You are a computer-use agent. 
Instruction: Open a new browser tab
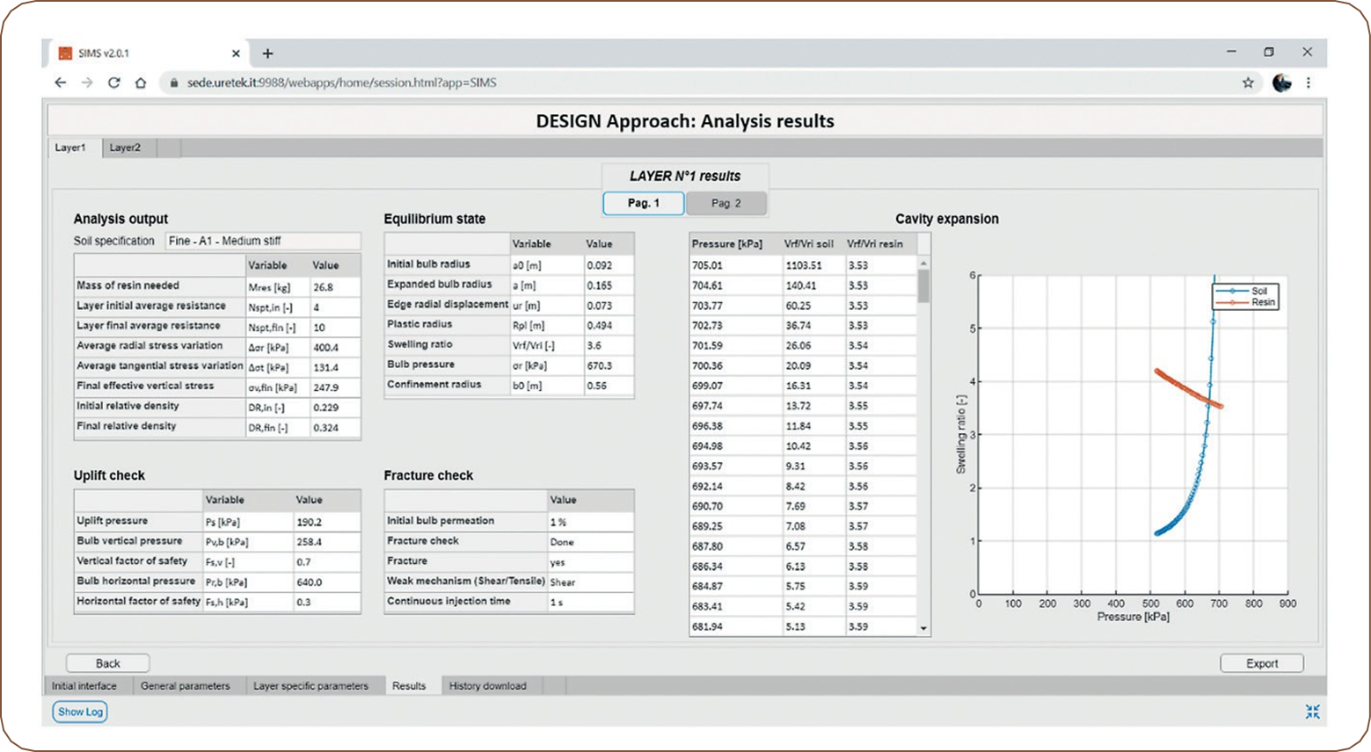[x=267, y=54]
